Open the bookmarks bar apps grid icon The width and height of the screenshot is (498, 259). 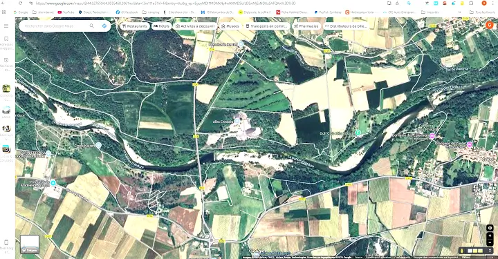[4, 12]
